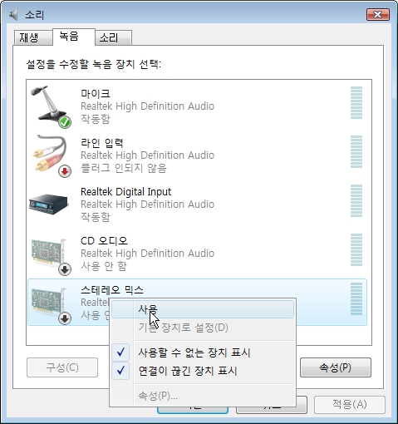Click the speaker icon in the title bar
Viewport: 398px width, 424px height.
(x=13, y=14)
